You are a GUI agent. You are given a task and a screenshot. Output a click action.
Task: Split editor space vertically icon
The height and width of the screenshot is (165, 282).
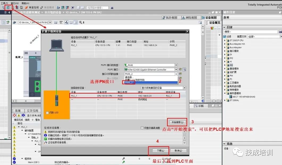82,7
